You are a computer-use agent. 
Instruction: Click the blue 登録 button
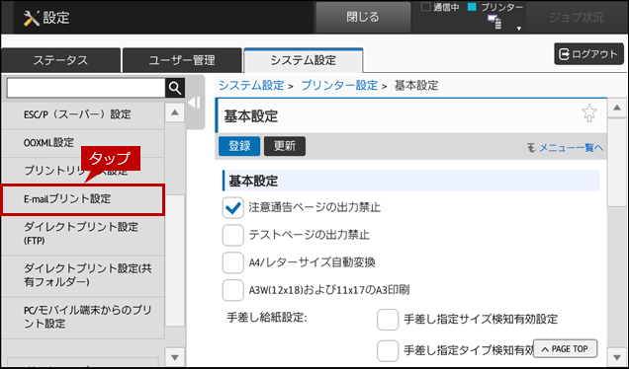click(239, 146)
